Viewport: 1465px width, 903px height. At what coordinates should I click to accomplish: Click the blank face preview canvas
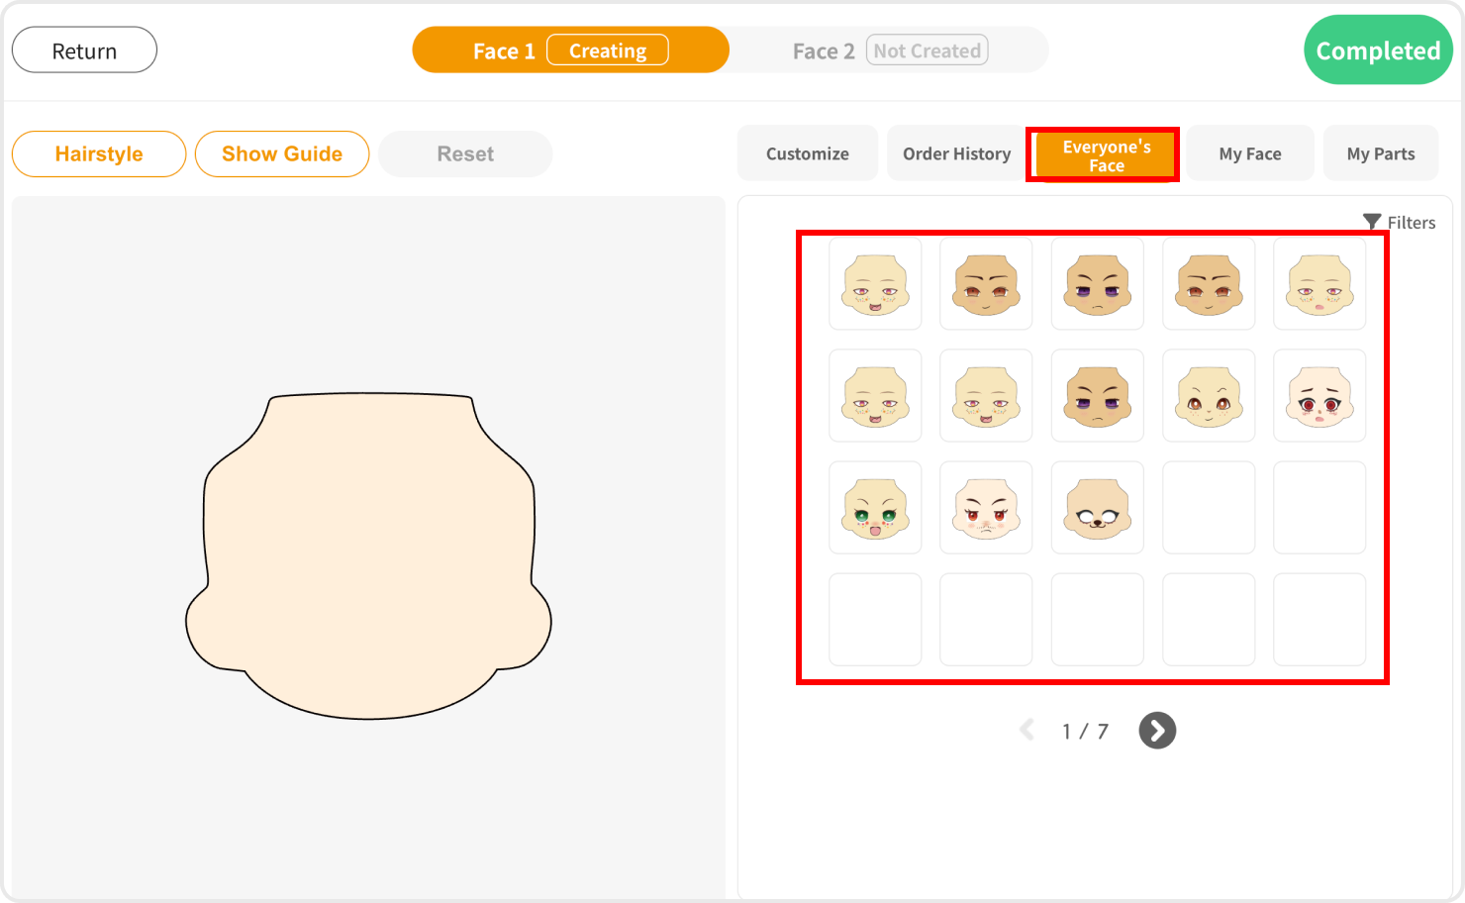(x=368, y=554)
